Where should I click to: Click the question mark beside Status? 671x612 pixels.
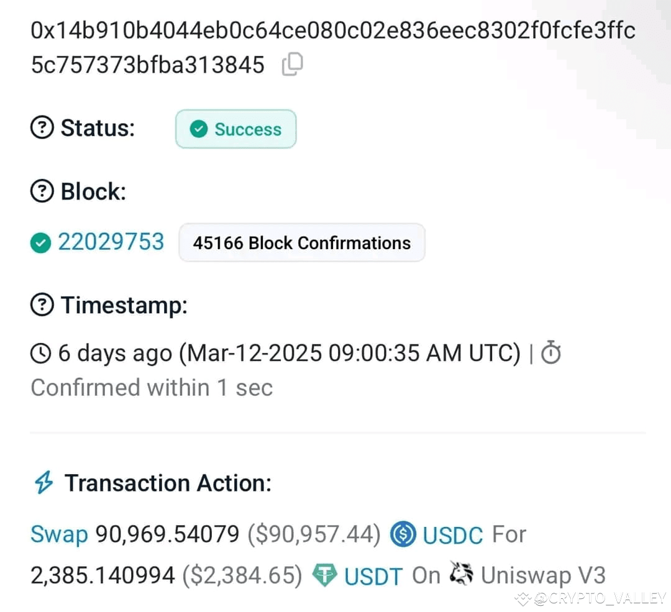(41, 128)
